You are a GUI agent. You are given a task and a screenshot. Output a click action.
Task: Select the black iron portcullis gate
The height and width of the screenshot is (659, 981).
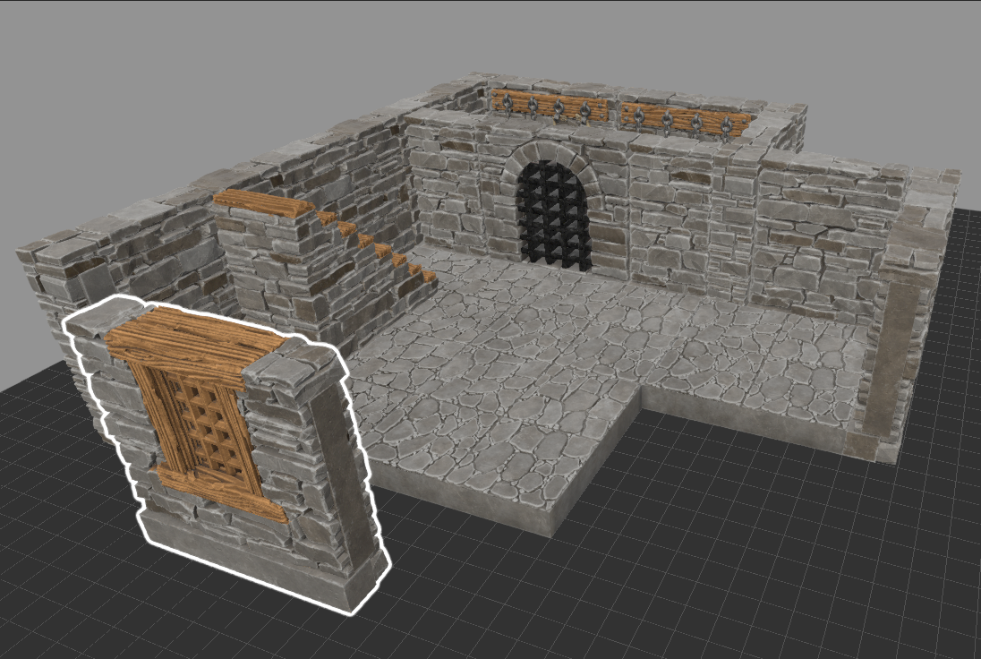click(553, 215)
